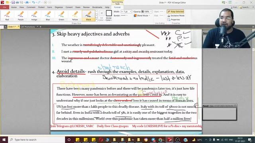Select the Red pencil style
Viewport: 255px width, 143px height.
click(x=7, y=15)
